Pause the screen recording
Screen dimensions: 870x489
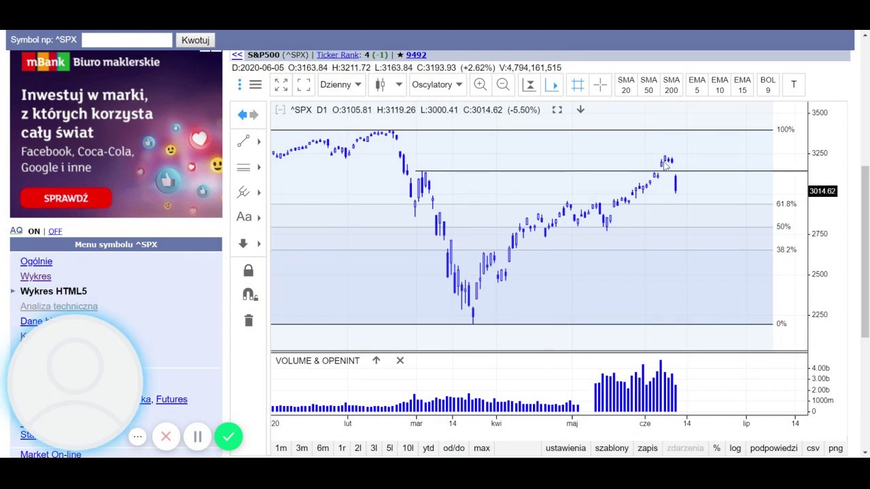tap(197, 437)
